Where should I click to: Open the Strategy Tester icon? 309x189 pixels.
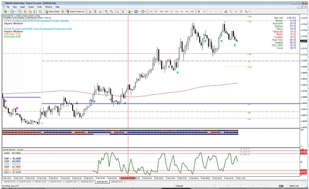(40, 12)
